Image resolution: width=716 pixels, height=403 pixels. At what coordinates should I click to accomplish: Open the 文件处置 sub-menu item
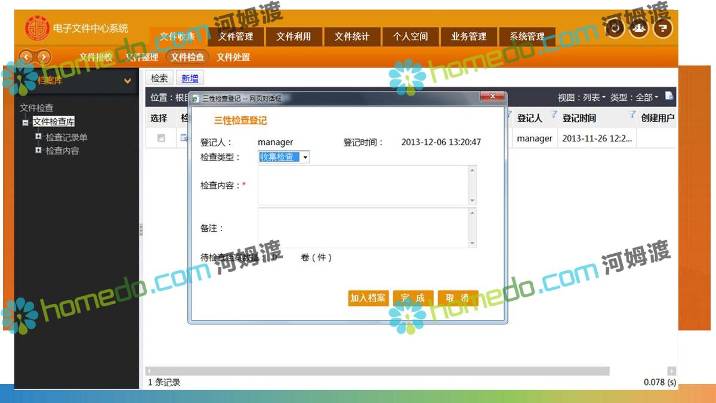click(x=233, y=57)
